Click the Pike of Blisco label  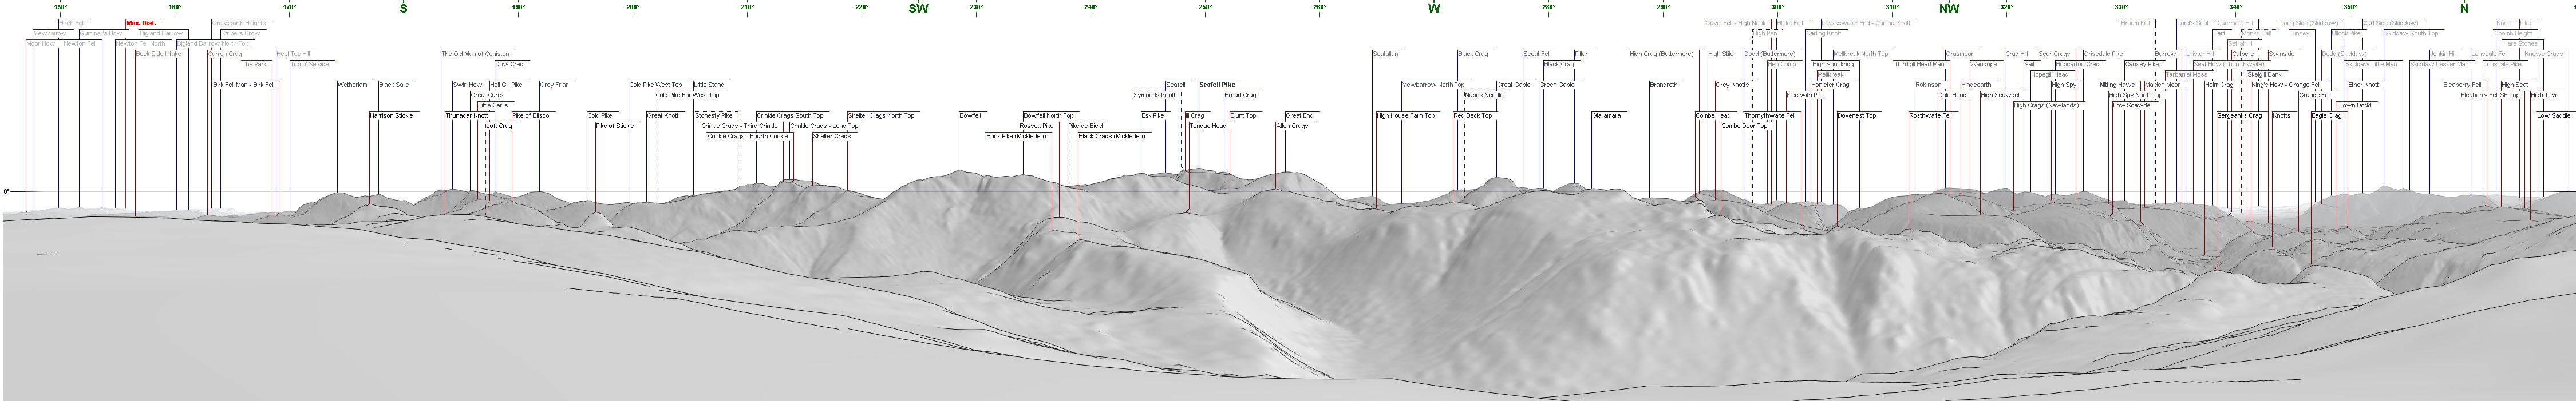click(530, 116)
